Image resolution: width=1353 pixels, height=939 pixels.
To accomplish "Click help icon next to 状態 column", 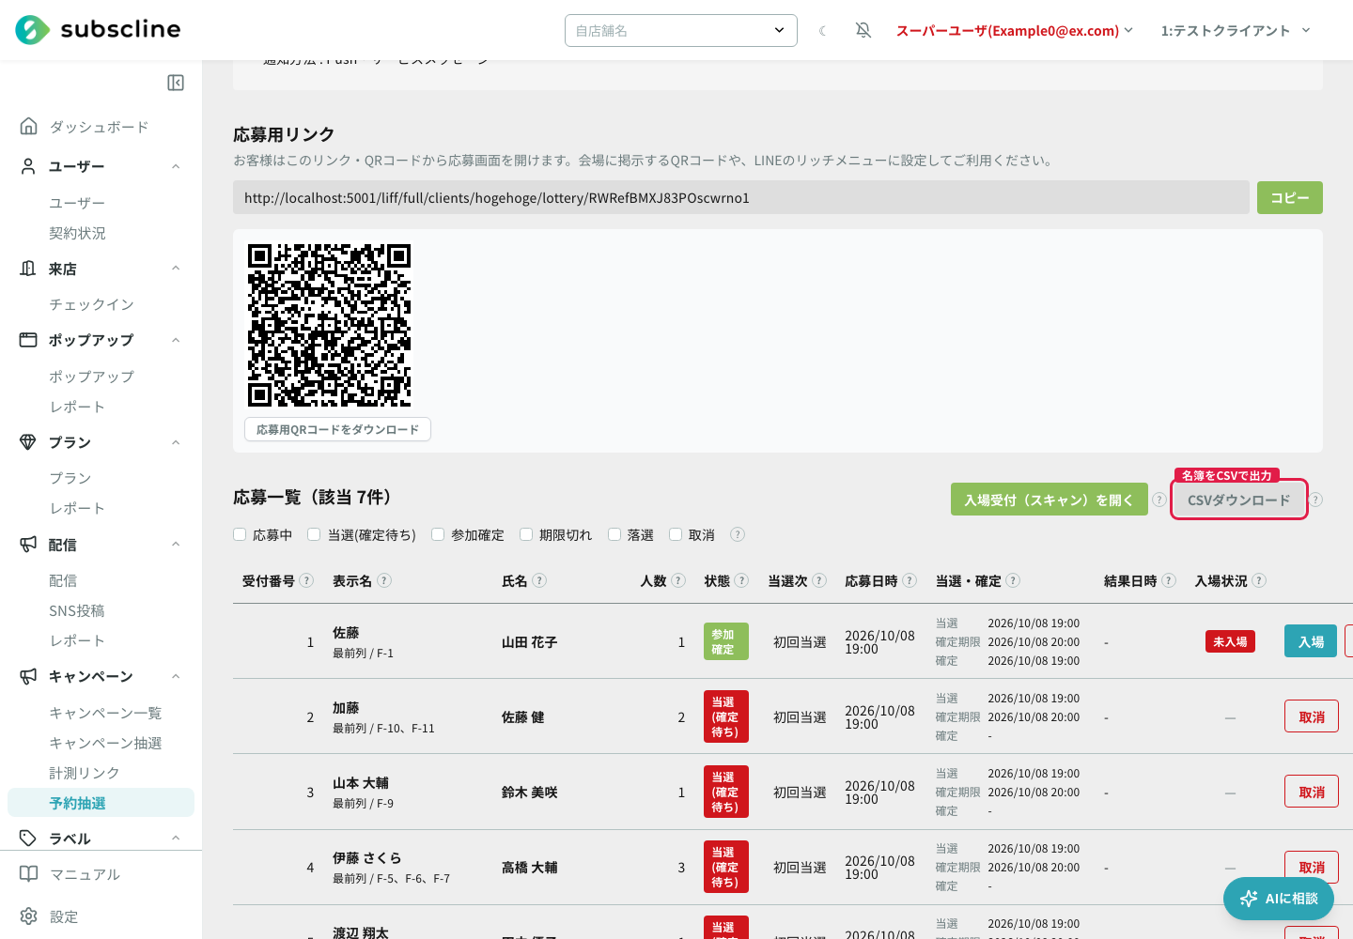I will 741,580.
